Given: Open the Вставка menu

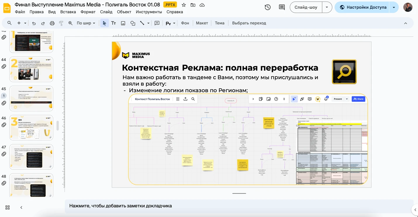Looking at the screenshot, I should [68, 12].
